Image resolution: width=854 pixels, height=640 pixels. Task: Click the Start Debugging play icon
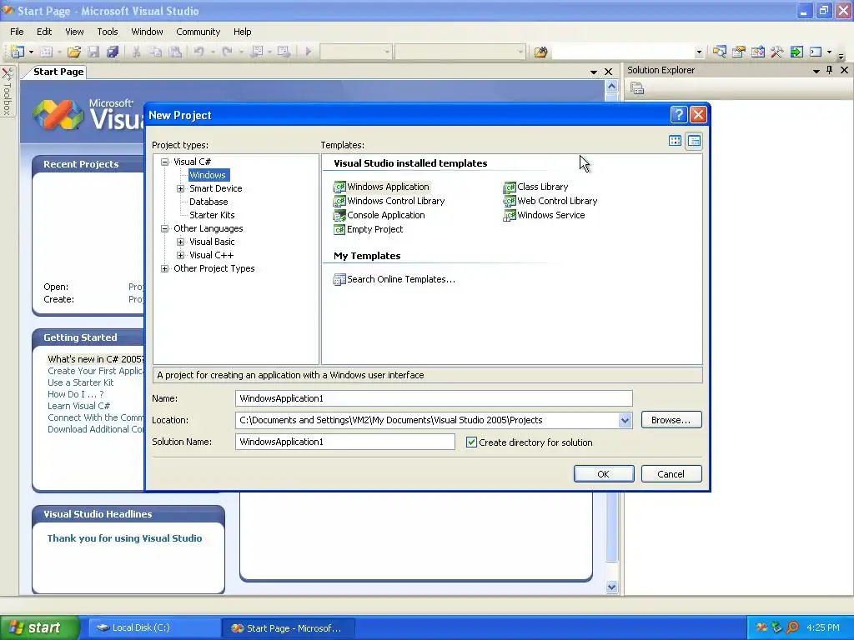309,52
